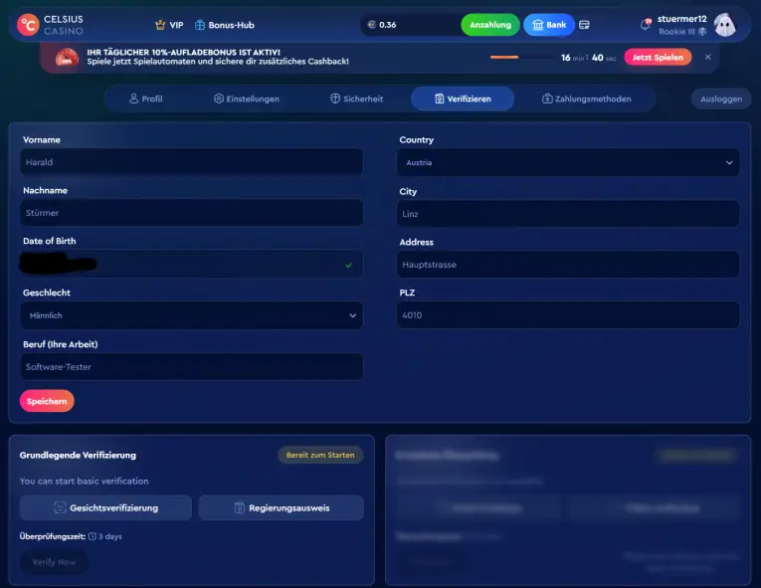Click the Nachname field with Stürmer
Screen dimensions: 761x588
coord(192,213)
